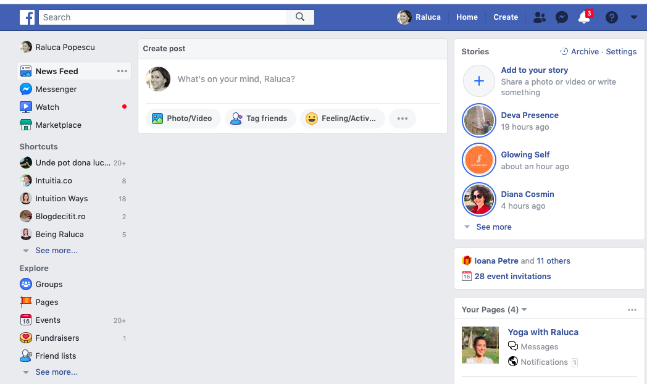Image resolution: width=647 pixels, height=384 pixels.
Task: Click the Add to your story link text
Action: (535, 70)
